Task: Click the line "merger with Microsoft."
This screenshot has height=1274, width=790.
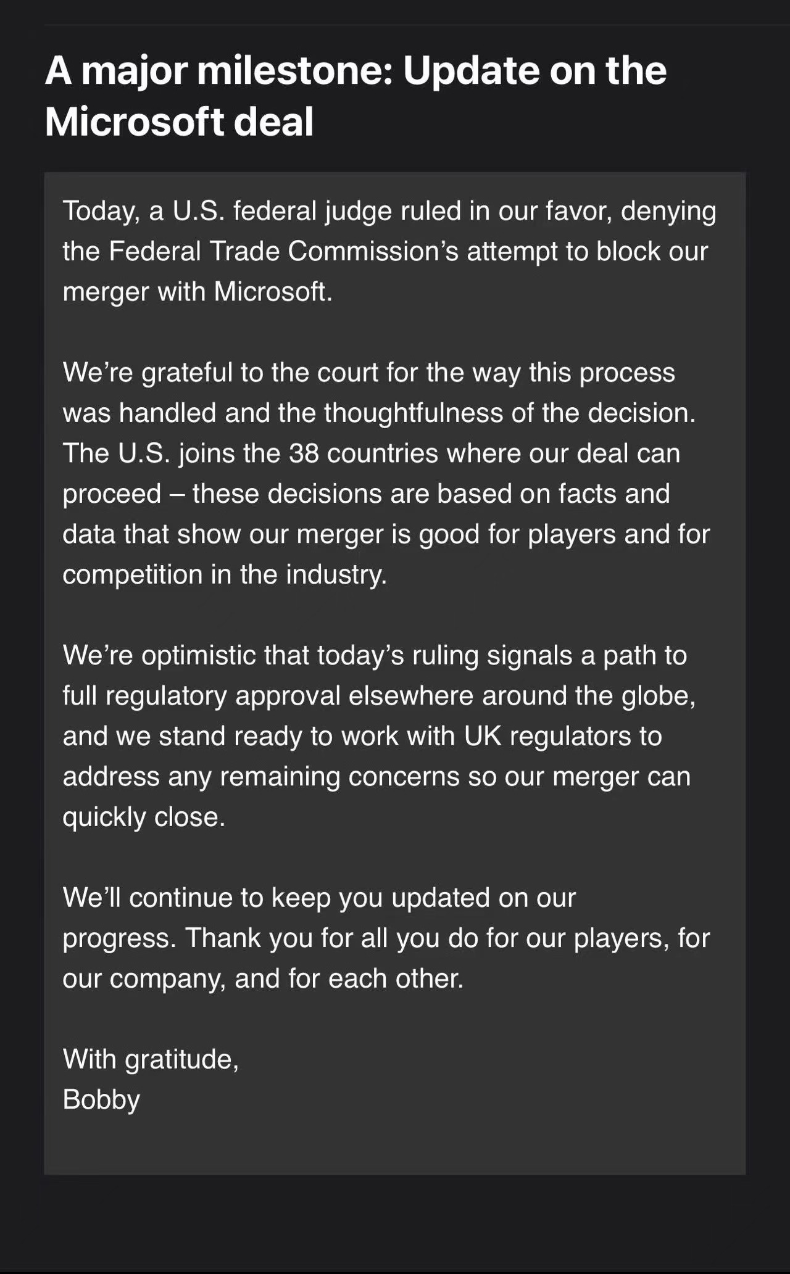Action: click(197, 292)
